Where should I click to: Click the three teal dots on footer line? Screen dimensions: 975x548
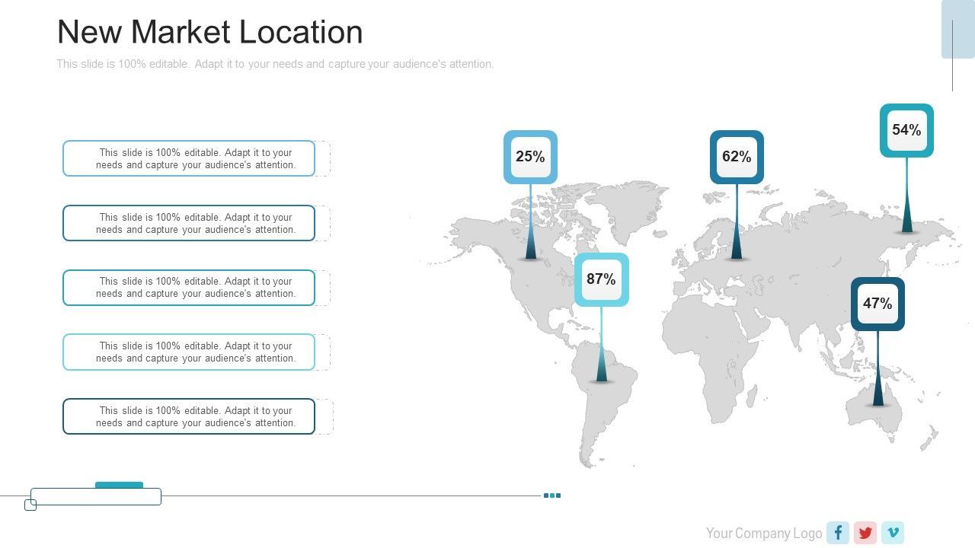pyautogui.click(x=552, y=495)
